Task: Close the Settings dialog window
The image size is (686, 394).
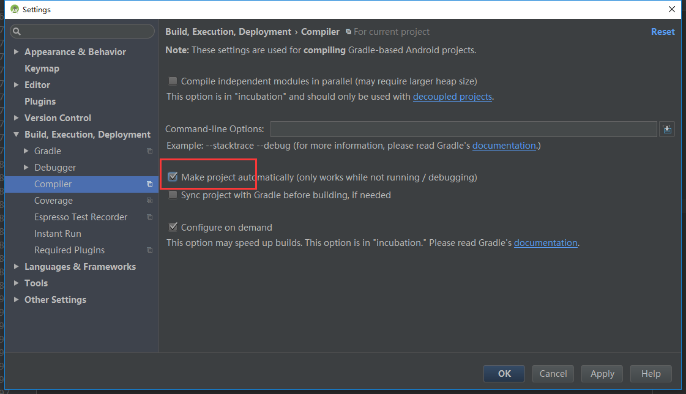Action: pyautogui.click(x=672, y=9)
